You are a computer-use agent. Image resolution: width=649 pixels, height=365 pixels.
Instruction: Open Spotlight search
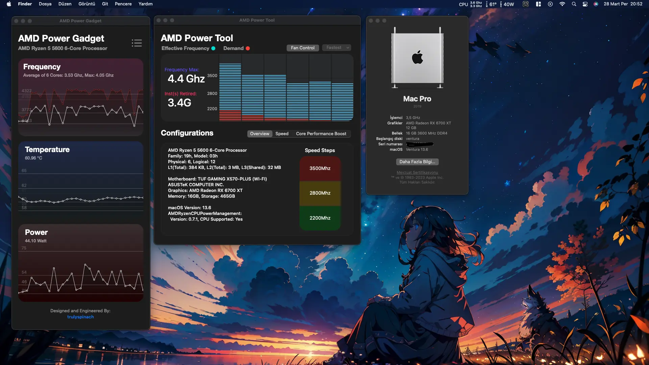[574, 4]
